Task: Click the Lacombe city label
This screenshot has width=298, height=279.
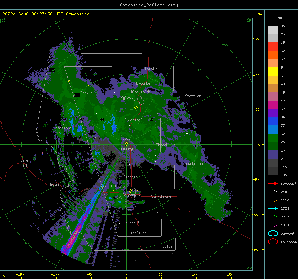Action: (143, 83)
